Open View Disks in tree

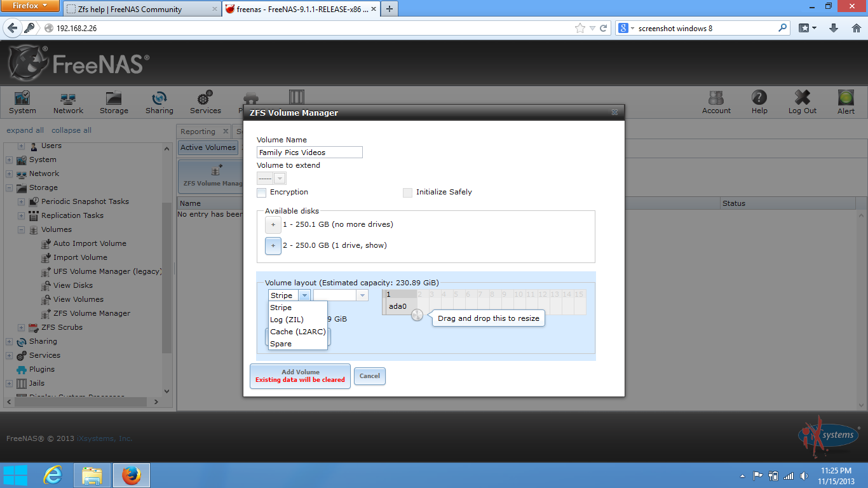coord(73,285)
